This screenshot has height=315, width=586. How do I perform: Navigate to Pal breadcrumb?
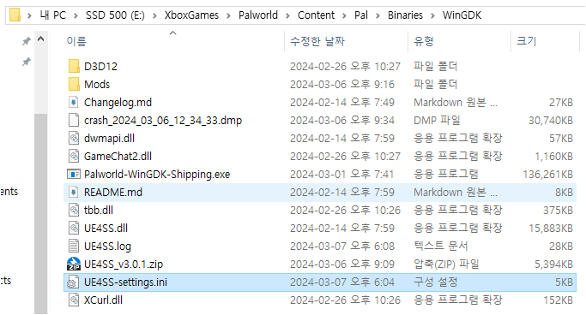coord(361,15)
